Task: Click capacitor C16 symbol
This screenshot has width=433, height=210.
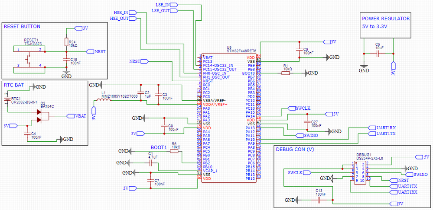Action: point(66,60)
